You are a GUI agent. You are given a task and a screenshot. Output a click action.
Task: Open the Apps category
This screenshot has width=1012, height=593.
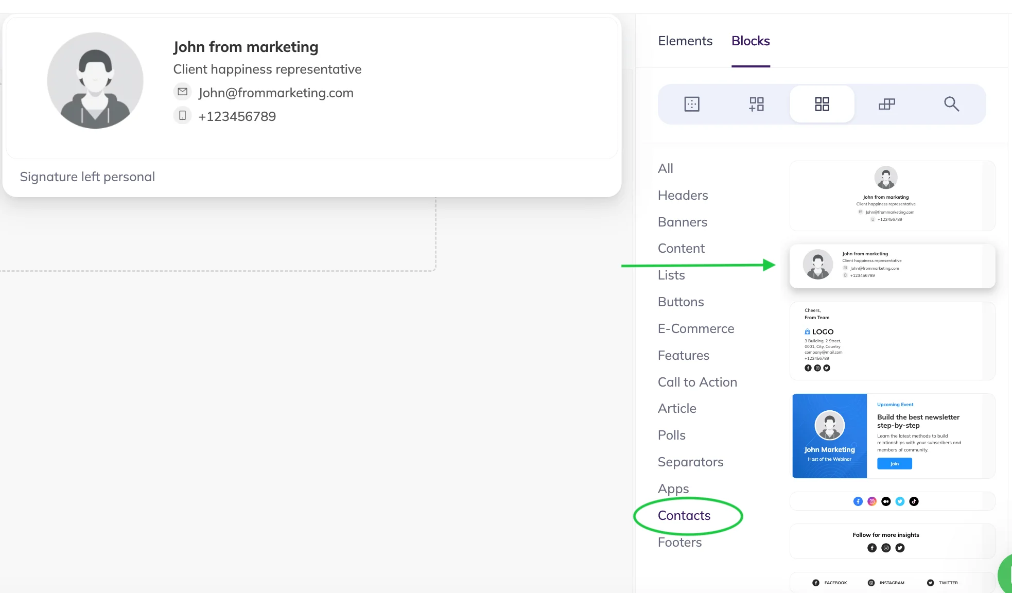click(673, 489)
